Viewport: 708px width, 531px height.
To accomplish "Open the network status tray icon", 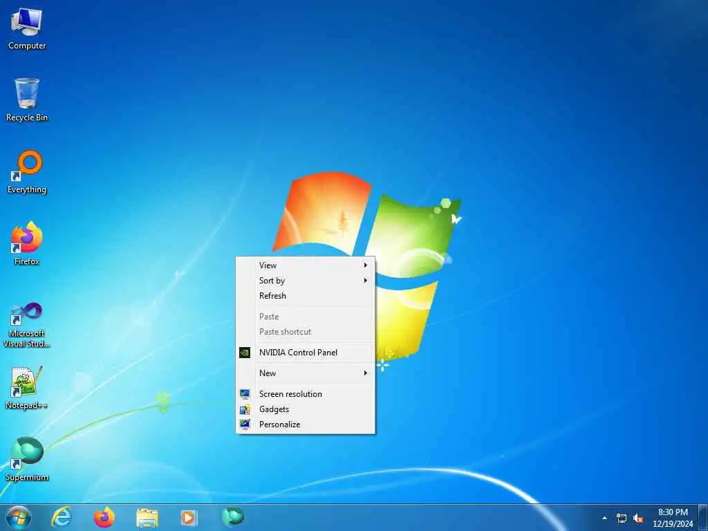I will coord(622,519).
